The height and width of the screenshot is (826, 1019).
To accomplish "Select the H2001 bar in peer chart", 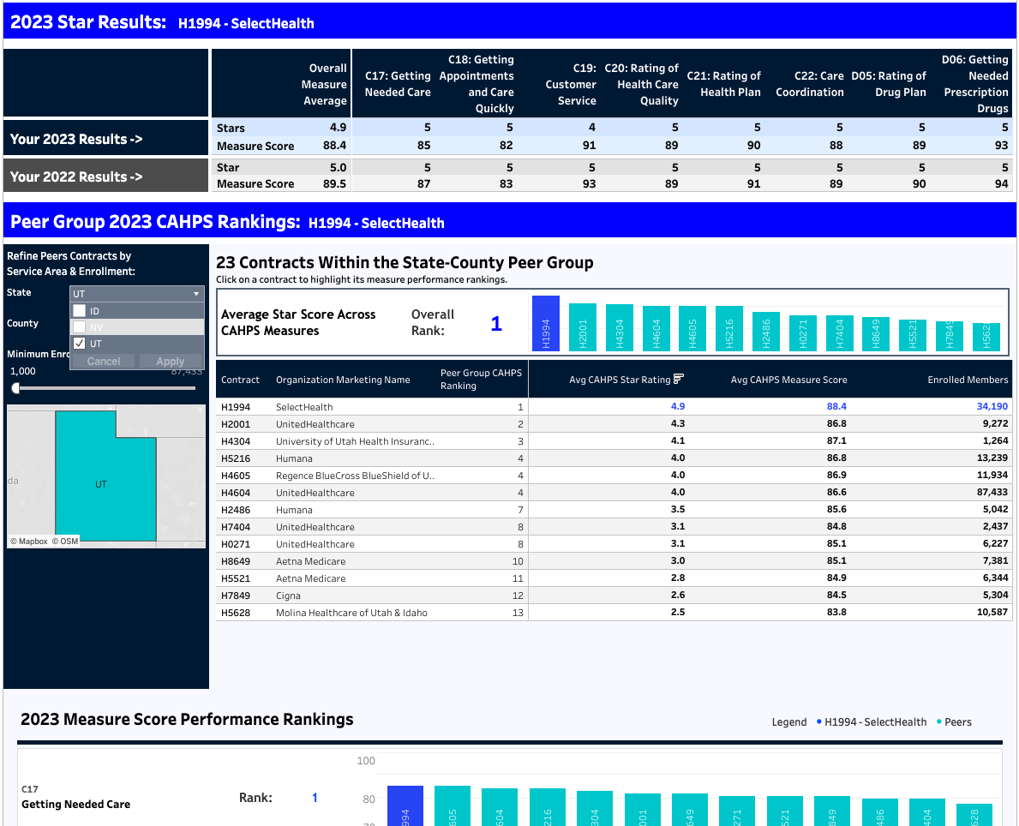I will [583, 327].
